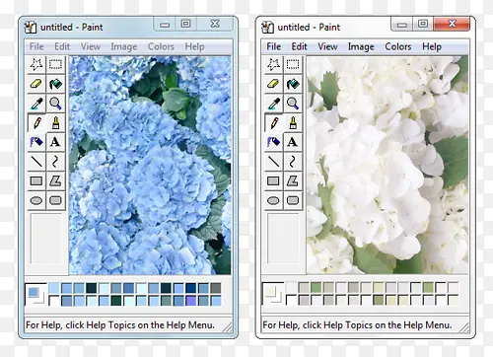Pick the Color picker eyedropper in the left window

[x=36, y=104]
